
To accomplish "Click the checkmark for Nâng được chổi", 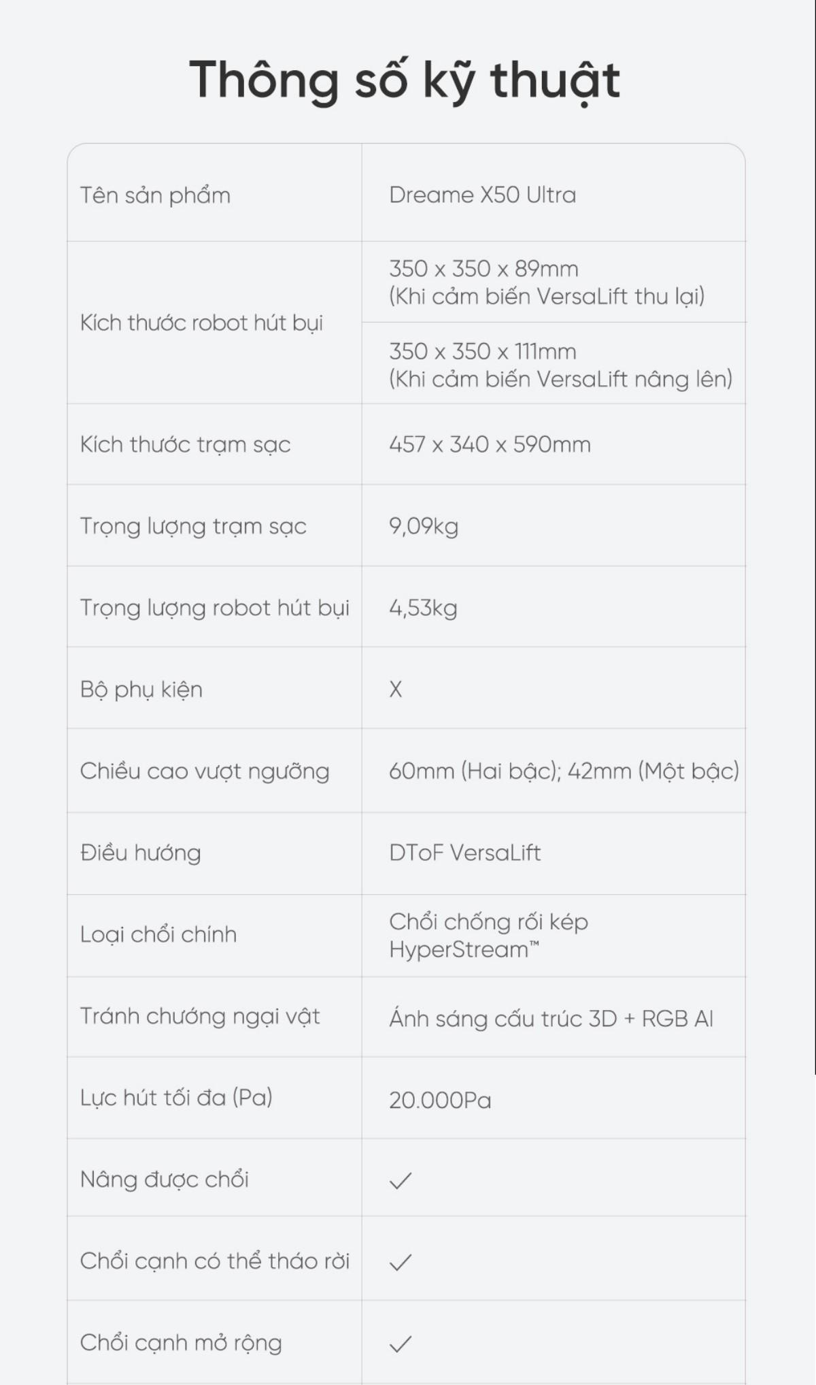I will [x=401, y=1180].
